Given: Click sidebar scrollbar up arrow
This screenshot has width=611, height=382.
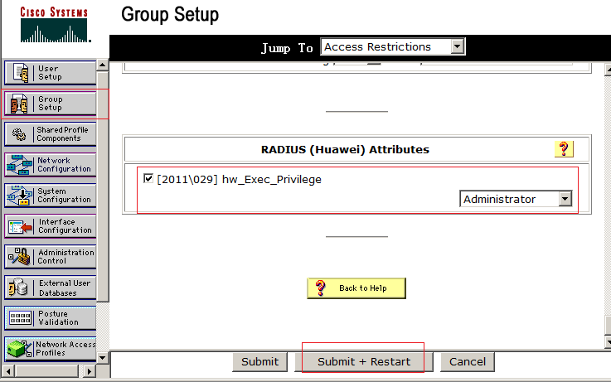Looking at the screenshot, I should pyautogui.click(x=103, y=65).
